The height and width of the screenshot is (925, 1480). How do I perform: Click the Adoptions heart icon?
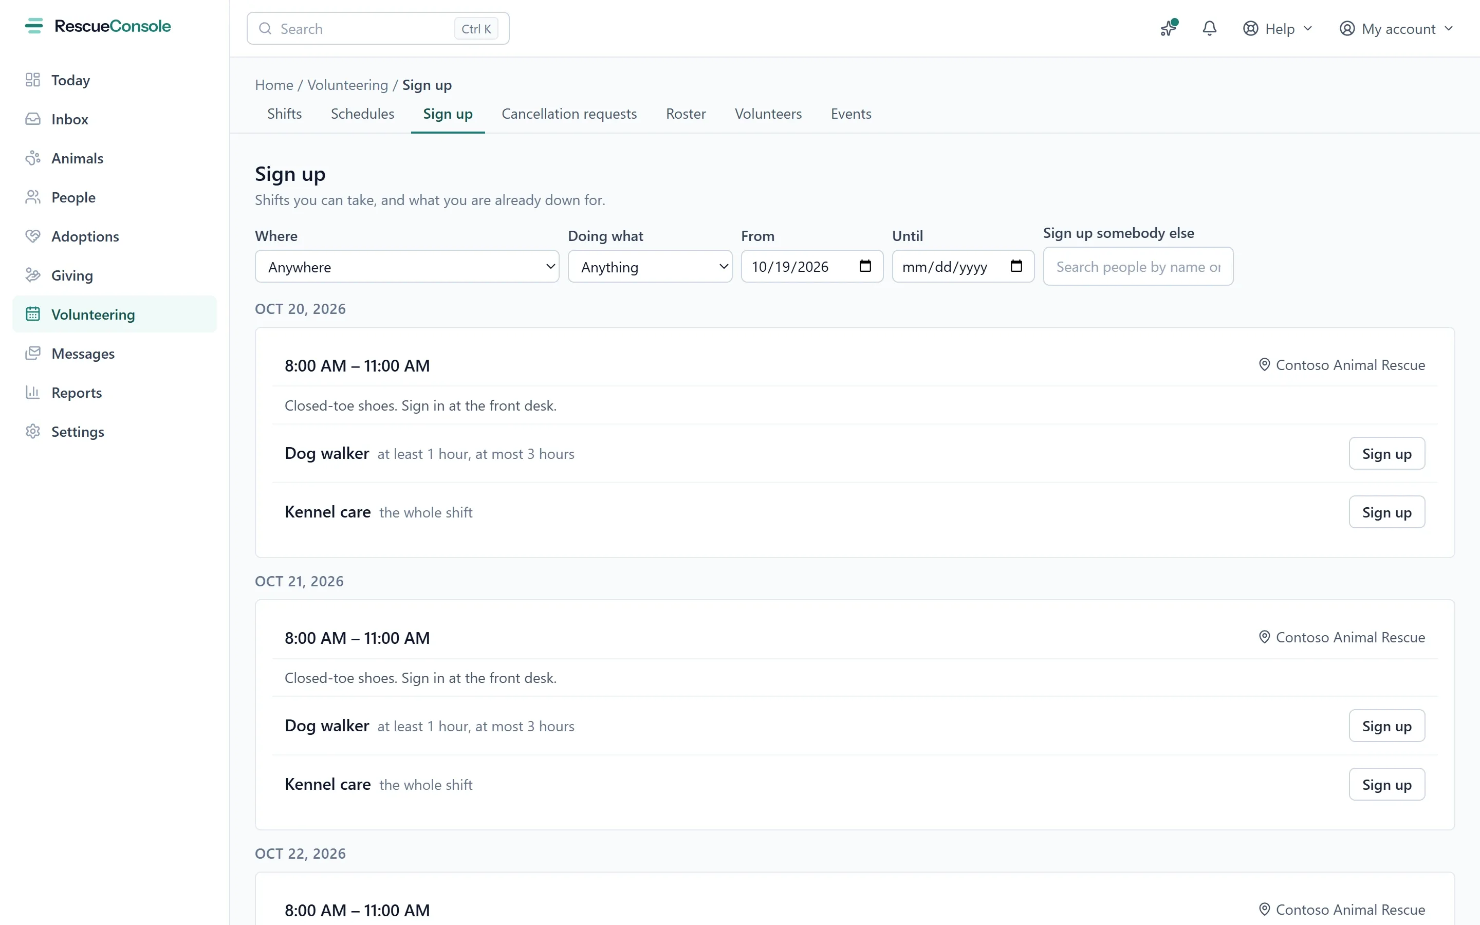[33, 236]
